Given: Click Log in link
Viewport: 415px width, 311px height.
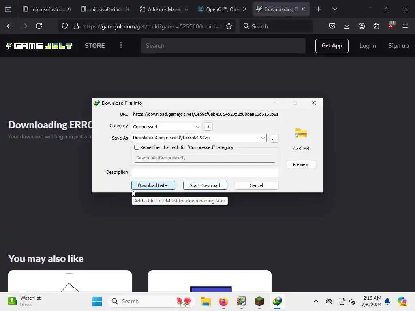Looking at the screenshot, I should (367, 46).
